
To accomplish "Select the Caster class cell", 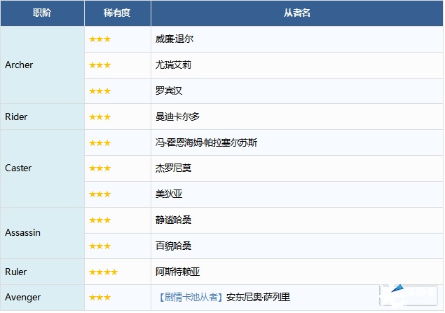I will click(x=18, y=168).
